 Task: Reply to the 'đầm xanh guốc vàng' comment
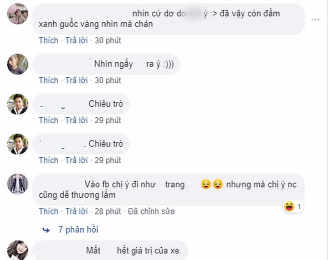(77, 40)
